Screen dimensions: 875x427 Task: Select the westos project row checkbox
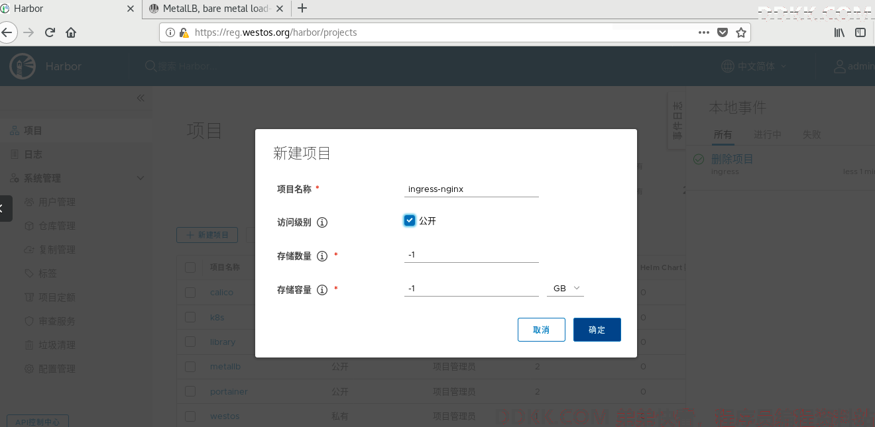tap(190, 416)
